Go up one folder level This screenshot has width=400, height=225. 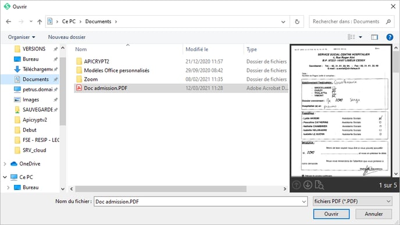pyautogui.click(x=40, y=22)
